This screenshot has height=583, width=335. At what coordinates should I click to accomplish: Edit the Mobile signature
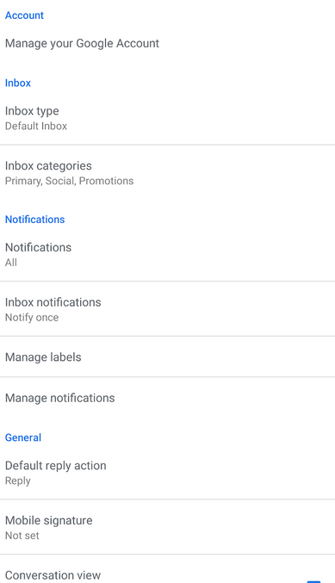click(x=167, y=527)
